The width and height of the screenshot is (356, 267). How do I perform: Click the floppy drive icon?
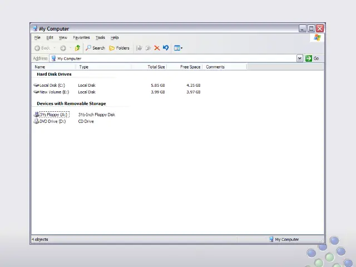tap(36, 115)
